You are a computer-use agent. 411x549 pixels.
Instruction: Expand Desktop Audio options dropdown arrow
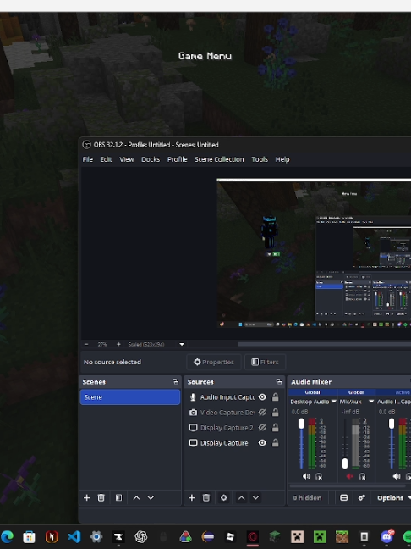tap(334, 402)
